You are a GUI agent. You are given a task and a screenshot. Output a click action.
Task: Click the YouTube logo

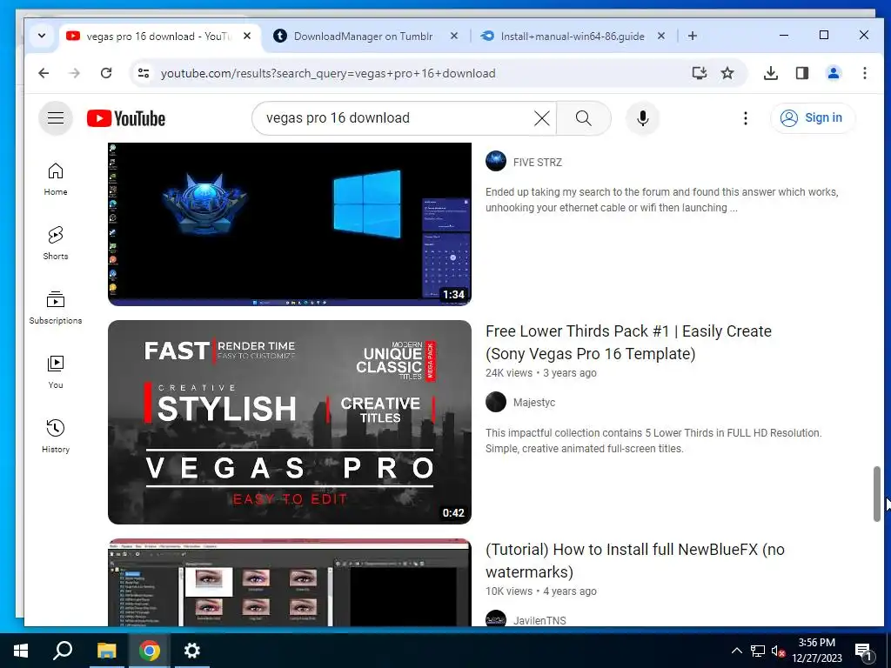[126, 118]
